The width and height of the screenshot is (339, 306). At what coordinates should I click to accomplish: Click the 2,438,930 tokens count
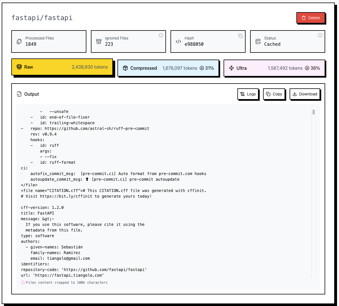click(x=90, y=67)
